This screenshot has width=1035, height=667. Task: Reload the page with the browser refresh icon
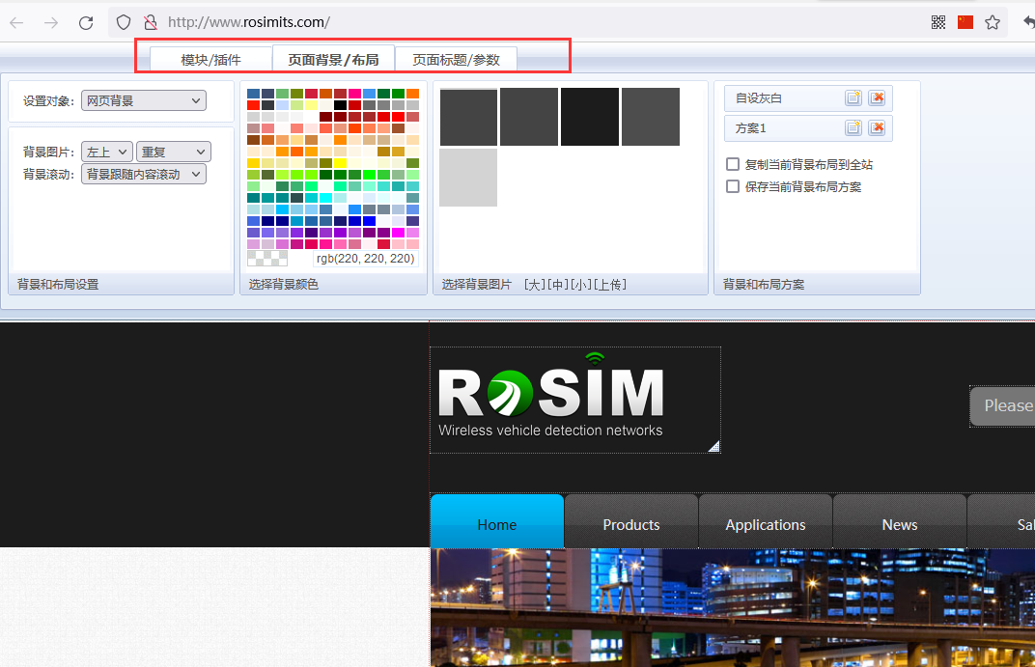tap(86, 22)
